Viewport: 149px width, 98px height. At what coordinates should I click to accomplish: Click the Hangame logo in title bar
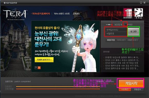coord(10,3)
